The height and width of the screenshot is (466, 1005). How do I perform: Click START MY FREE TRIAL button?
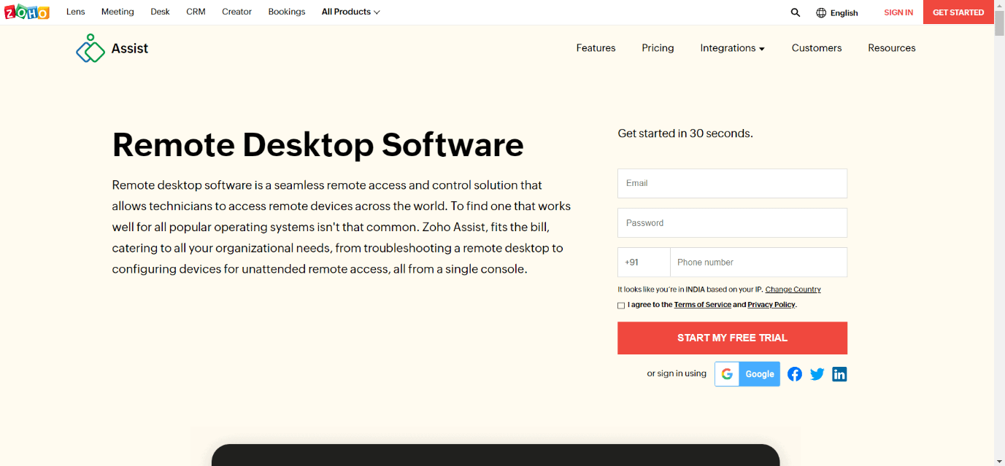coord(732,338)
